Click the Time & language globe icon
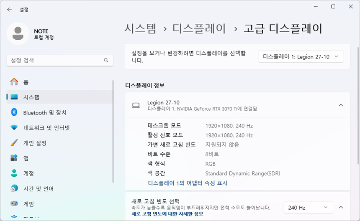Screen dimensions: 360x221 [x=14, y=188]
